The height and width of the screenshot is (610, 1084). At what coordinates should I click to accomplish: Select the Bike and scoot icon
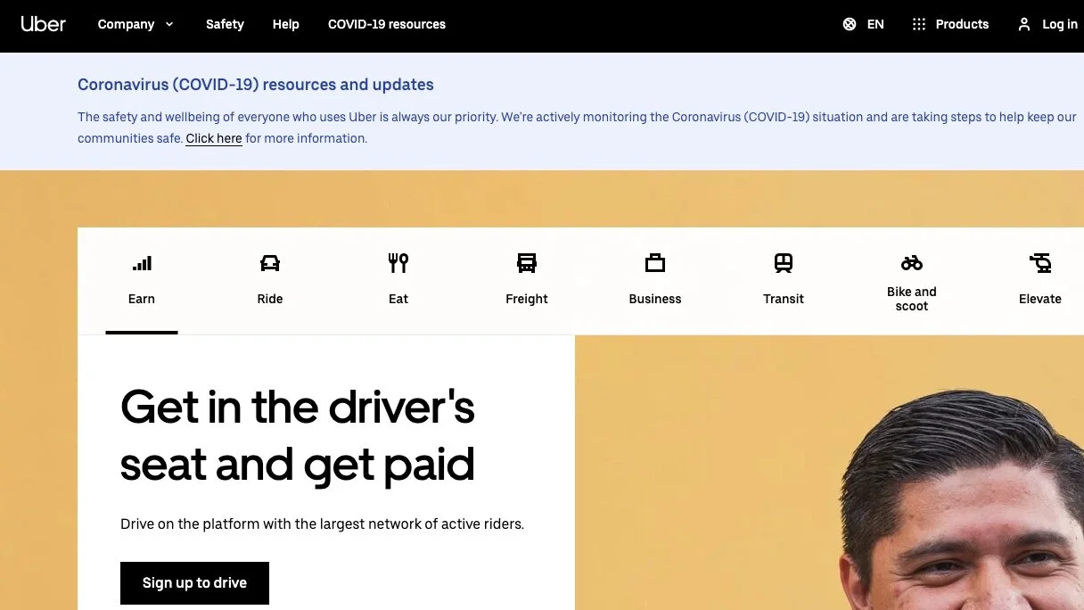point(911,263)
